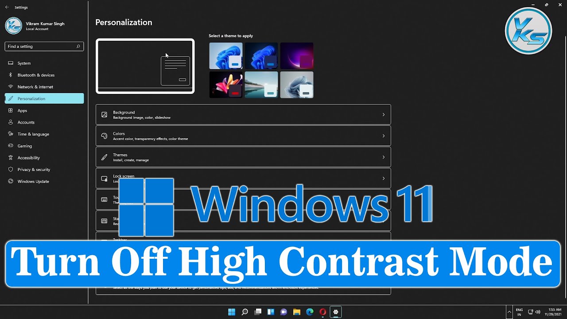Open Task View from taskbar
This screenshot has width=567, height=319.
click(258, 312)
